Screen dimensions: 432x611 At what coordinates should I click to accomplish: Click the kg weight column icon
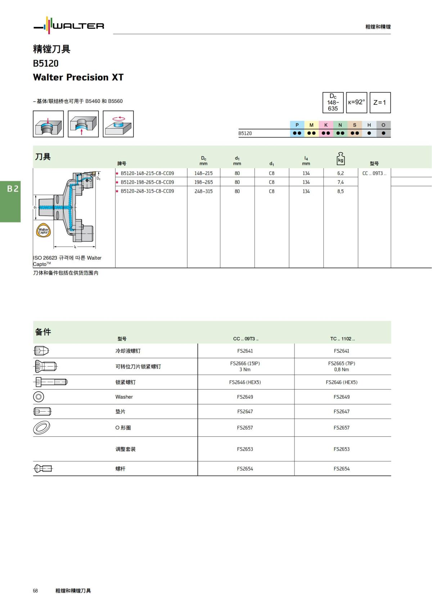click(341, 158)
